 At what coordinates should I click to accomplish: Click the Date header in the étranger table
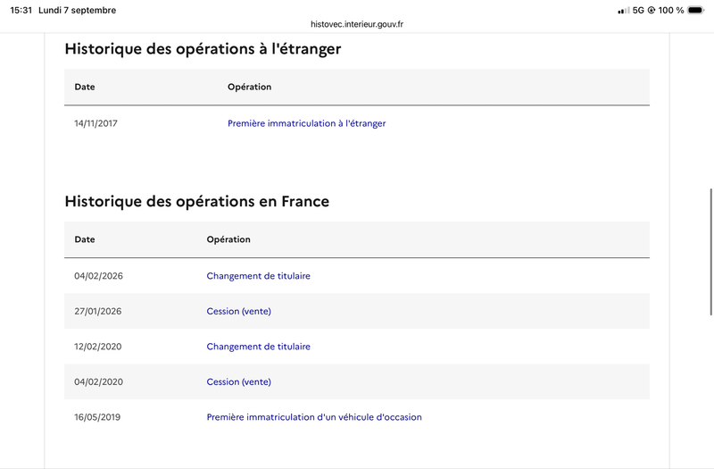pos(85,87)
